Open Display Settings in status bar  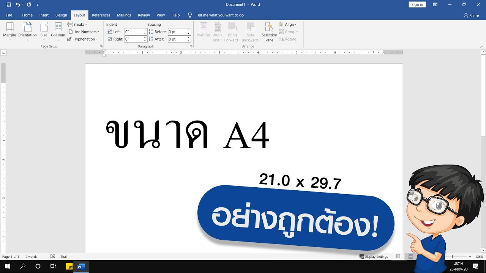pyautogui.click(x=374, y=257)
